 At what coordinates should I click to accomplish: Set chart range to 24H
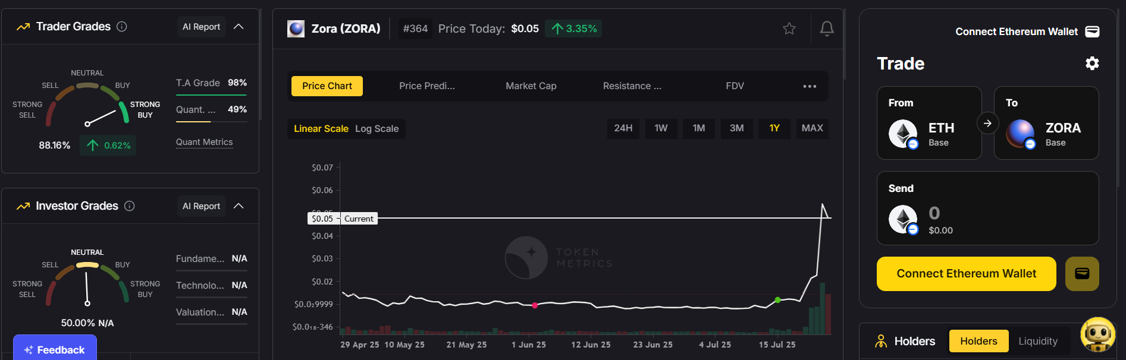[x=623, y=128]
